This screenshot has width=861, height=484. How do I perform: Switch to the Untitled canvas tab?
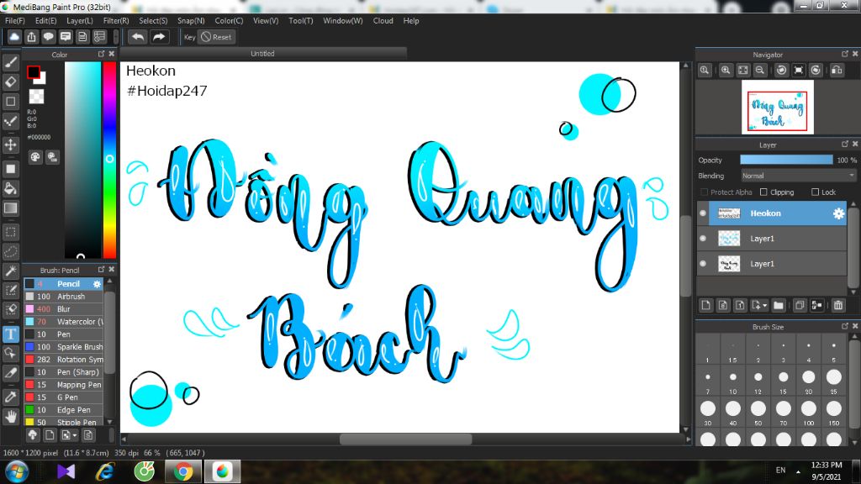tap(262, 54)
